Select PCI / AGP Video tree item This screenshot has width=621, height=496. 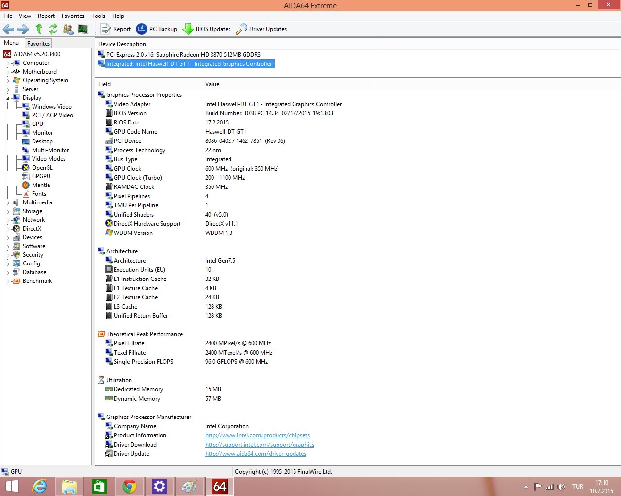pyautogui.click(x=52, y=115)
